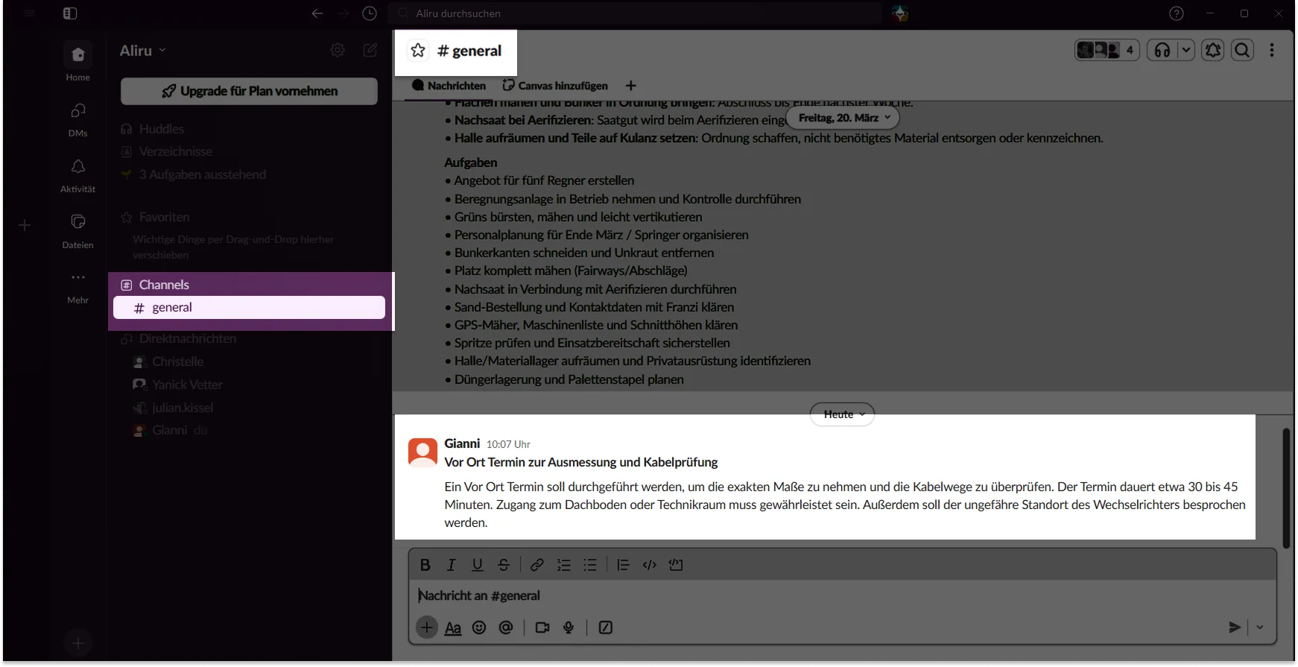Insert a link in message
This screenshot has width=1298, height=667.
click(x=536, y=565)
